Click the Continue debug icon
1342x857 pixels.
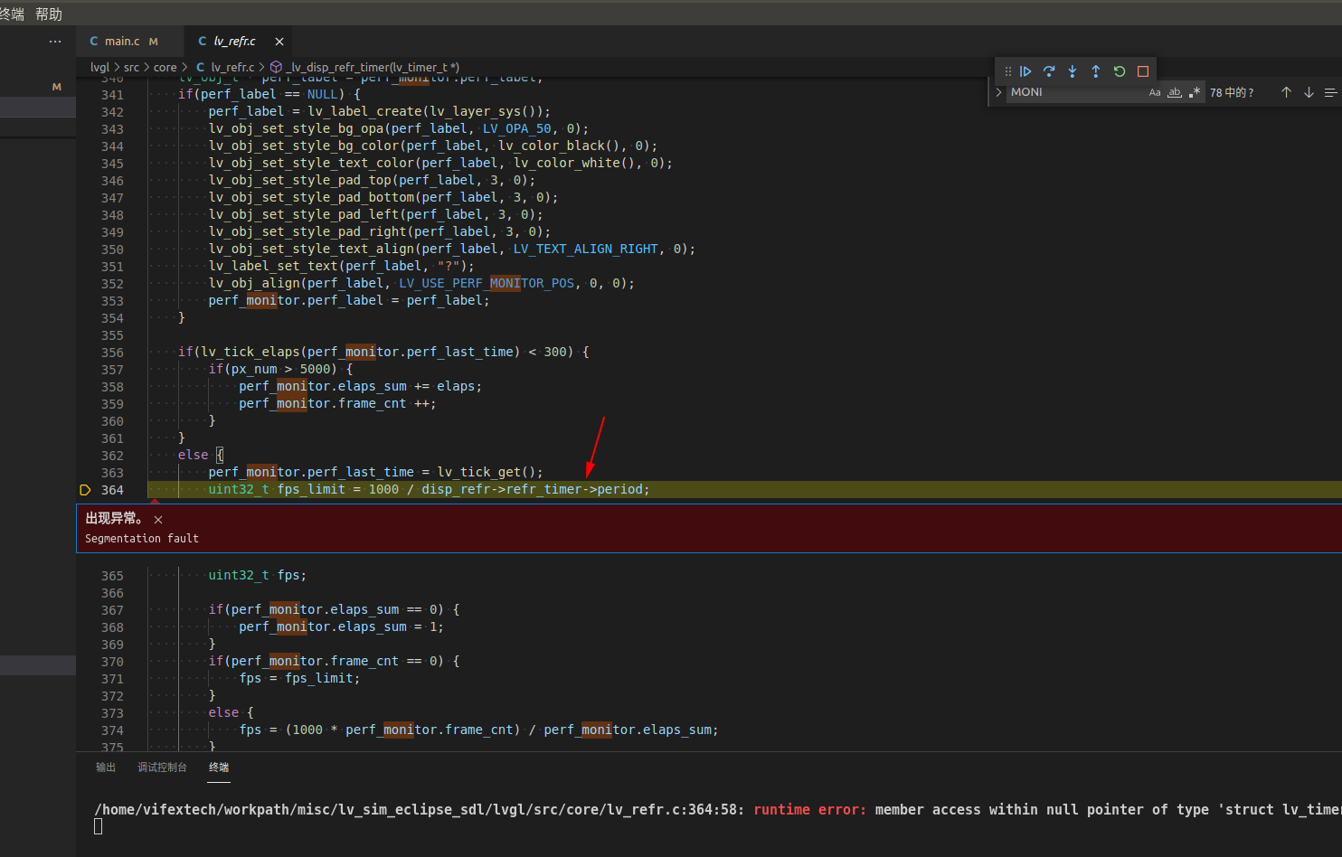coord(1025,71)
